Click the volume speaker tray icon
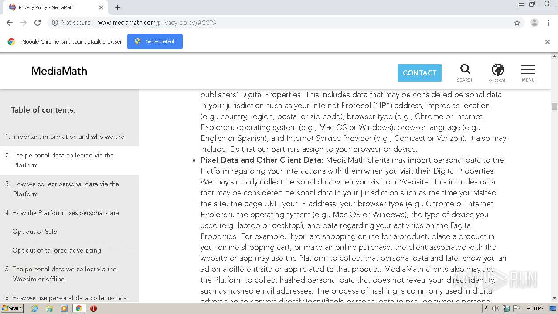Screen dimensions: 558x314 [496, 308]
